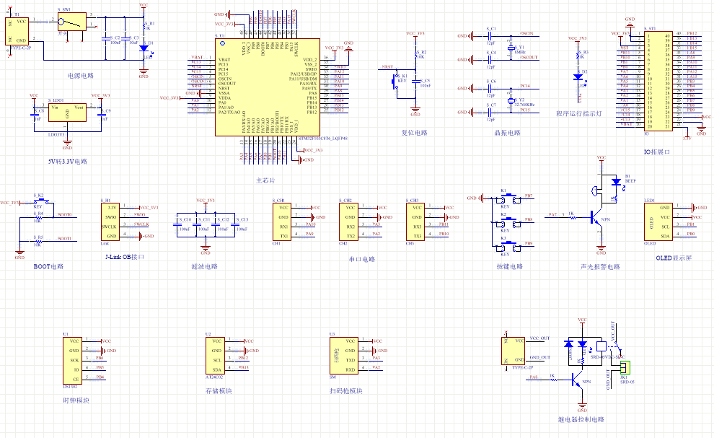This screenshot has width=714, height=438.
Task: Click the TYPE-C-2P output connector near the relay
Action: pos(514,351)
